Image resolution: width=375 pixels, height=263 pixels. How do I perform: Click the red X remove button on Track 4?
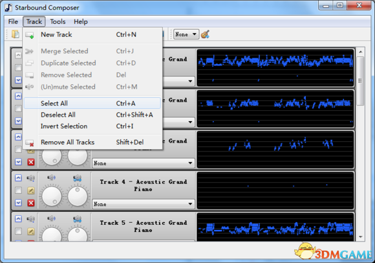pyautogui.click(x=31, y=203)
